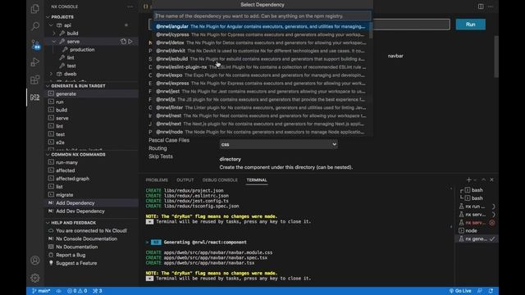Click the generate form scrollbar
The width and height of the screenshot is (525, 295).
(496, 57)
